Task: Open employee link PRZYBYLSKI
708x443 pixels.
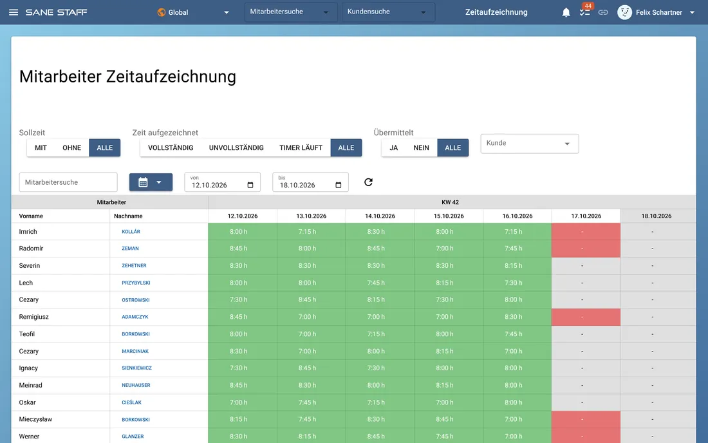Action: (x=136, y=283)
